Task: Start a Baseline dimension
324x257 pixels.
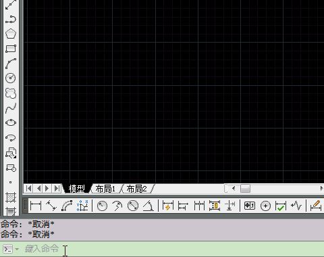Action: coord(183,206)
